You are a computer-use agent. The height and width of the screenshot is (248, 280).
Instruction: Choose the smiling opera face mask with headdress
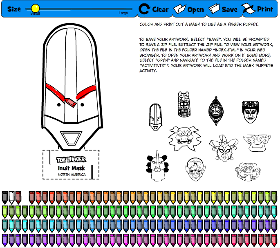click(250, 112)
